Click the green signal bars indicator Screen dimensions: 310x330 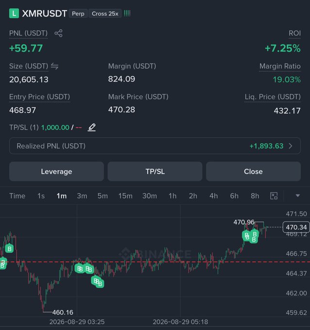[x=127, y=14]
